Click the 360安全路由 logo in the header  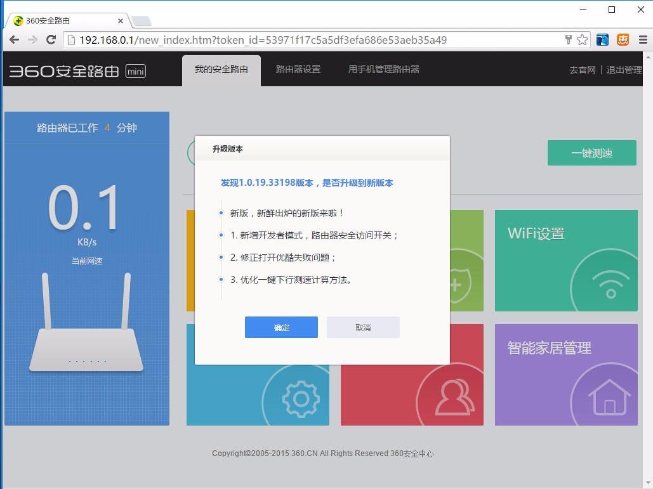[63, 70]
